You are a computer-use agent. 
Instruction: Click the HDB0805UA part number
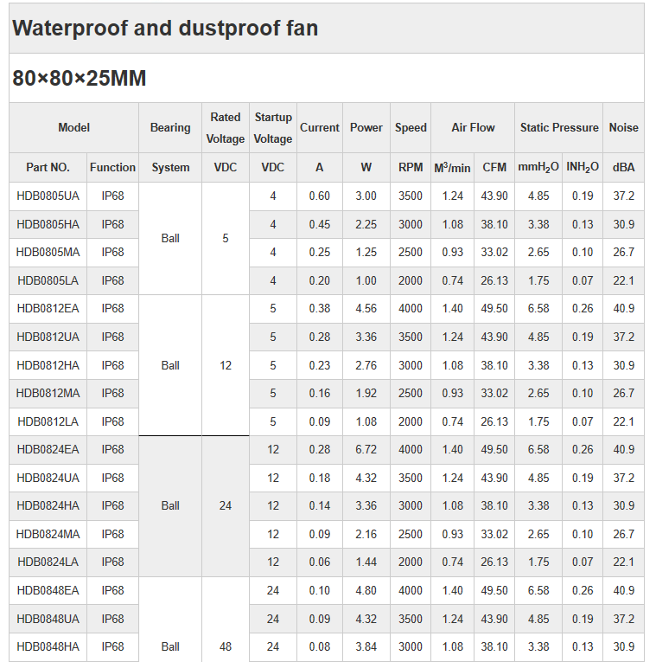[x=48, y=196]
